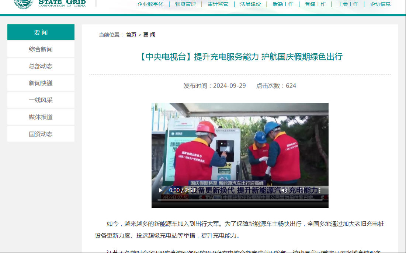406x253 pixels.
Task: Click the paragraph starting 如今，越来越多的新能源车
Action: (240, 229)
